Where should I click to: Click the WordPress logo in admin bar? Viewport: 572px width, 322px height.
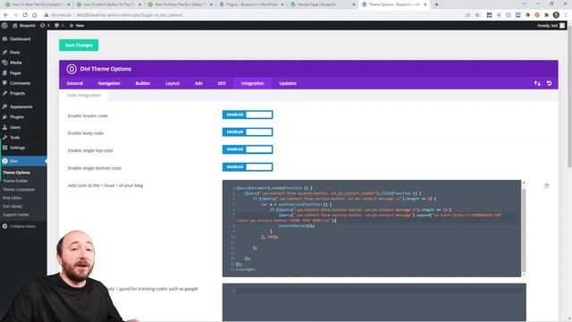tap(4, 26)
